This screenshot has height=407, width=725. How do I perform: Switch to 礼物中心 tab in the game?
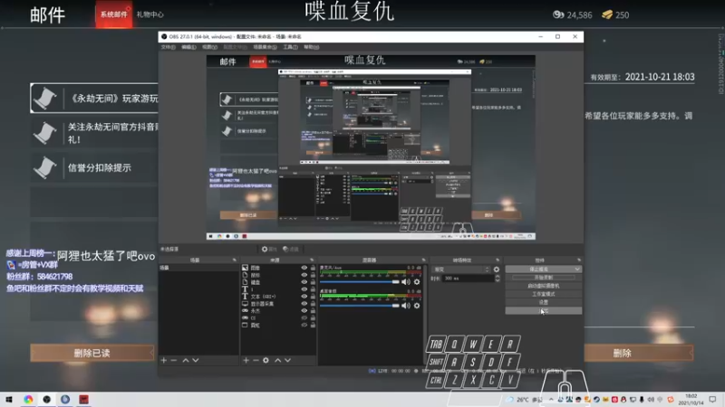point(150,14)
